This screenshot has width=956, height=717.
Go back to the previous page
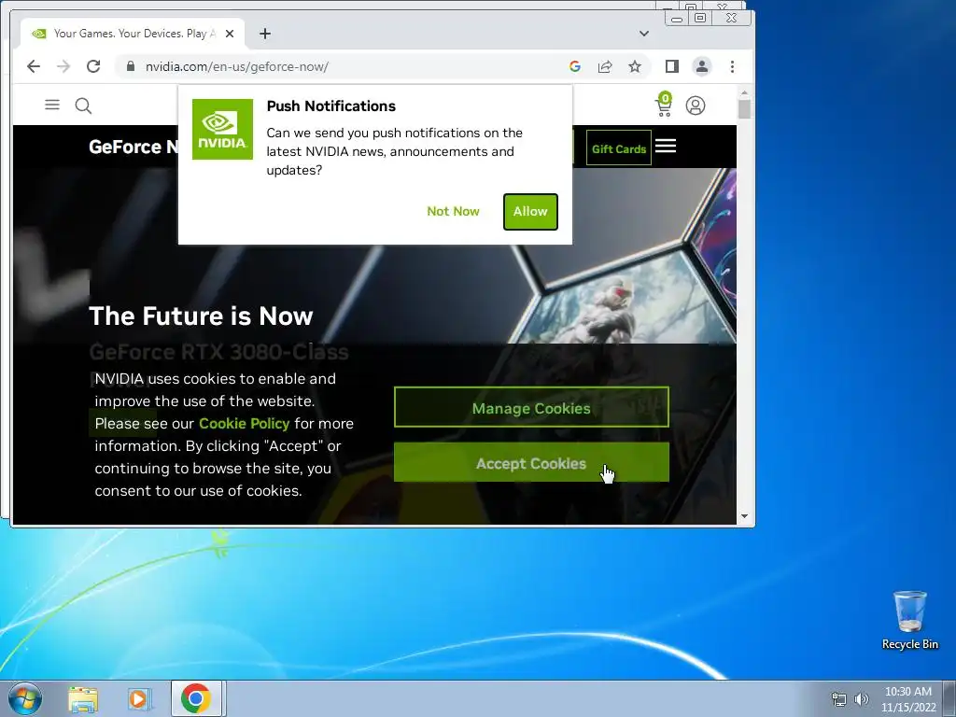(x=34, y=66)
